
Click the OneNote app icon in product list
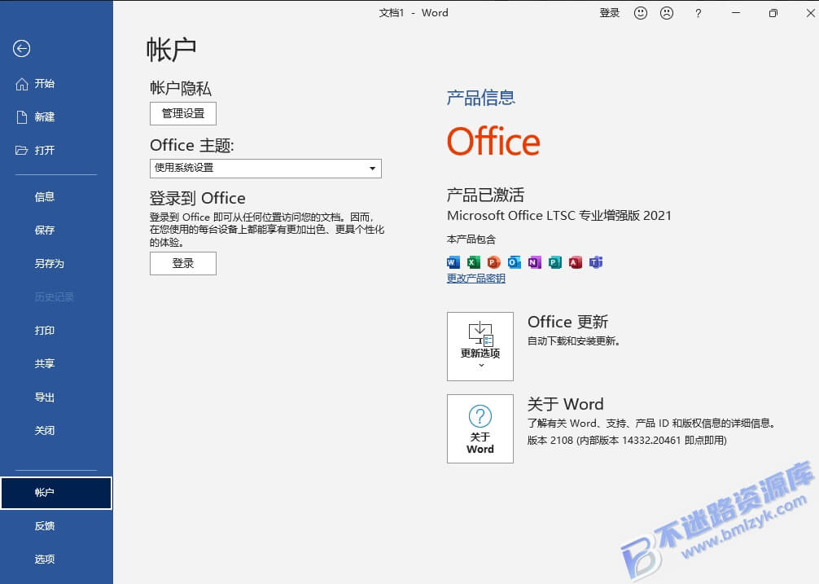point(534,262)
